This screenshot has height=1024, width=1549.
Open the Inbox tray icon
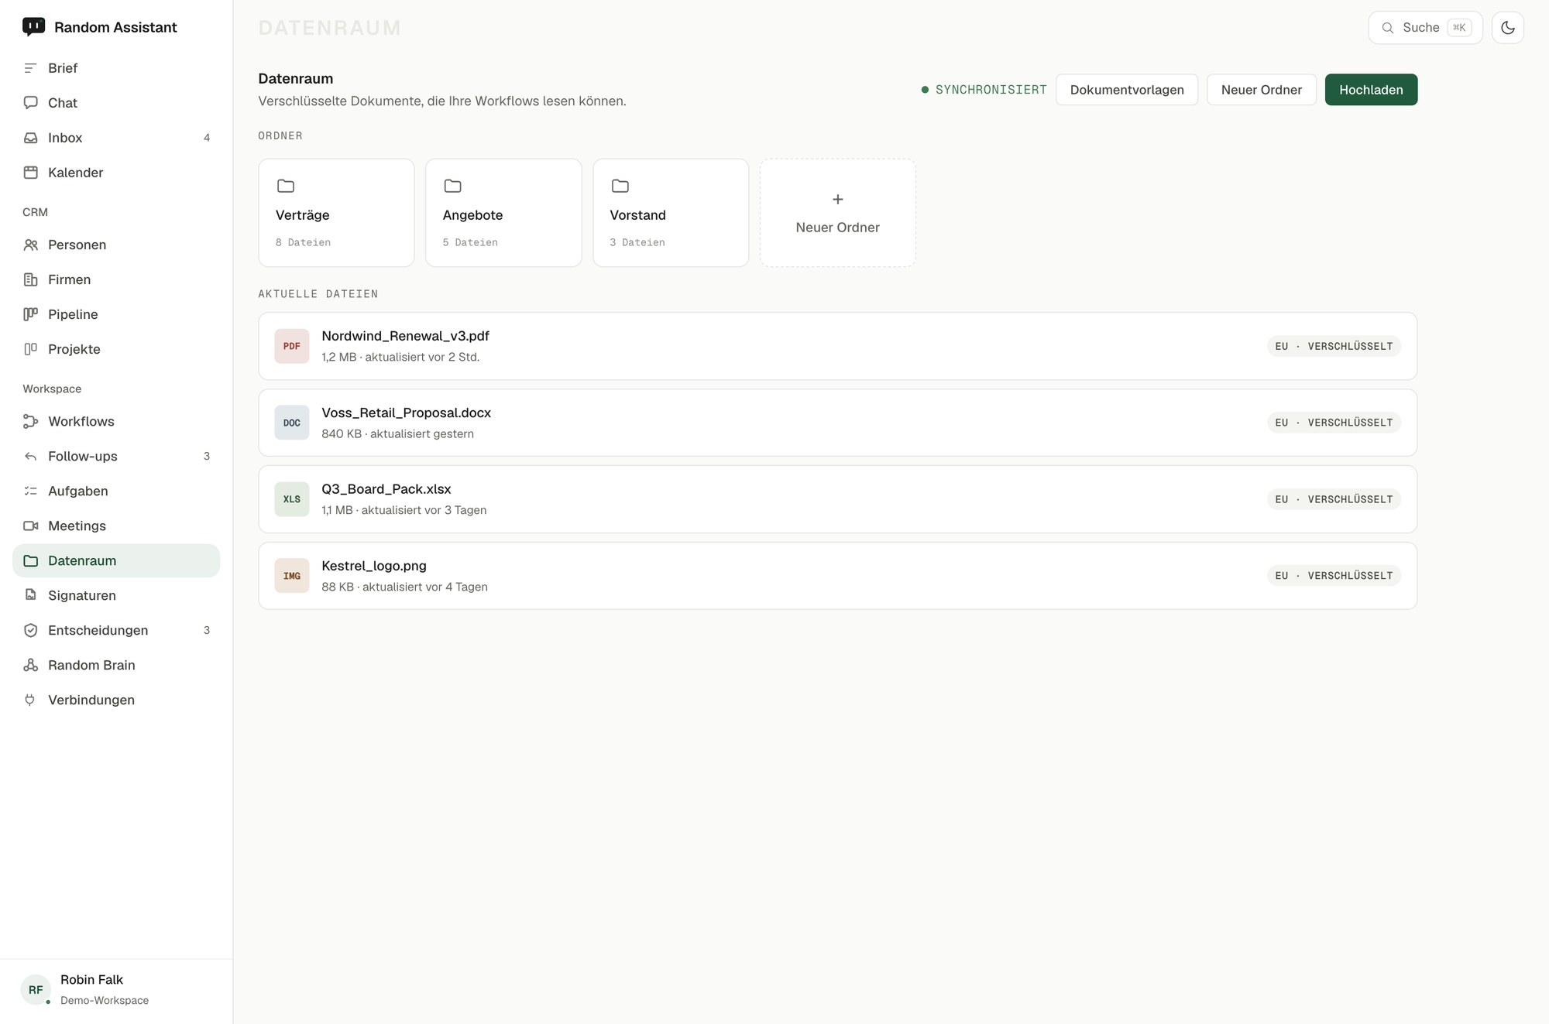pos(30,138)
